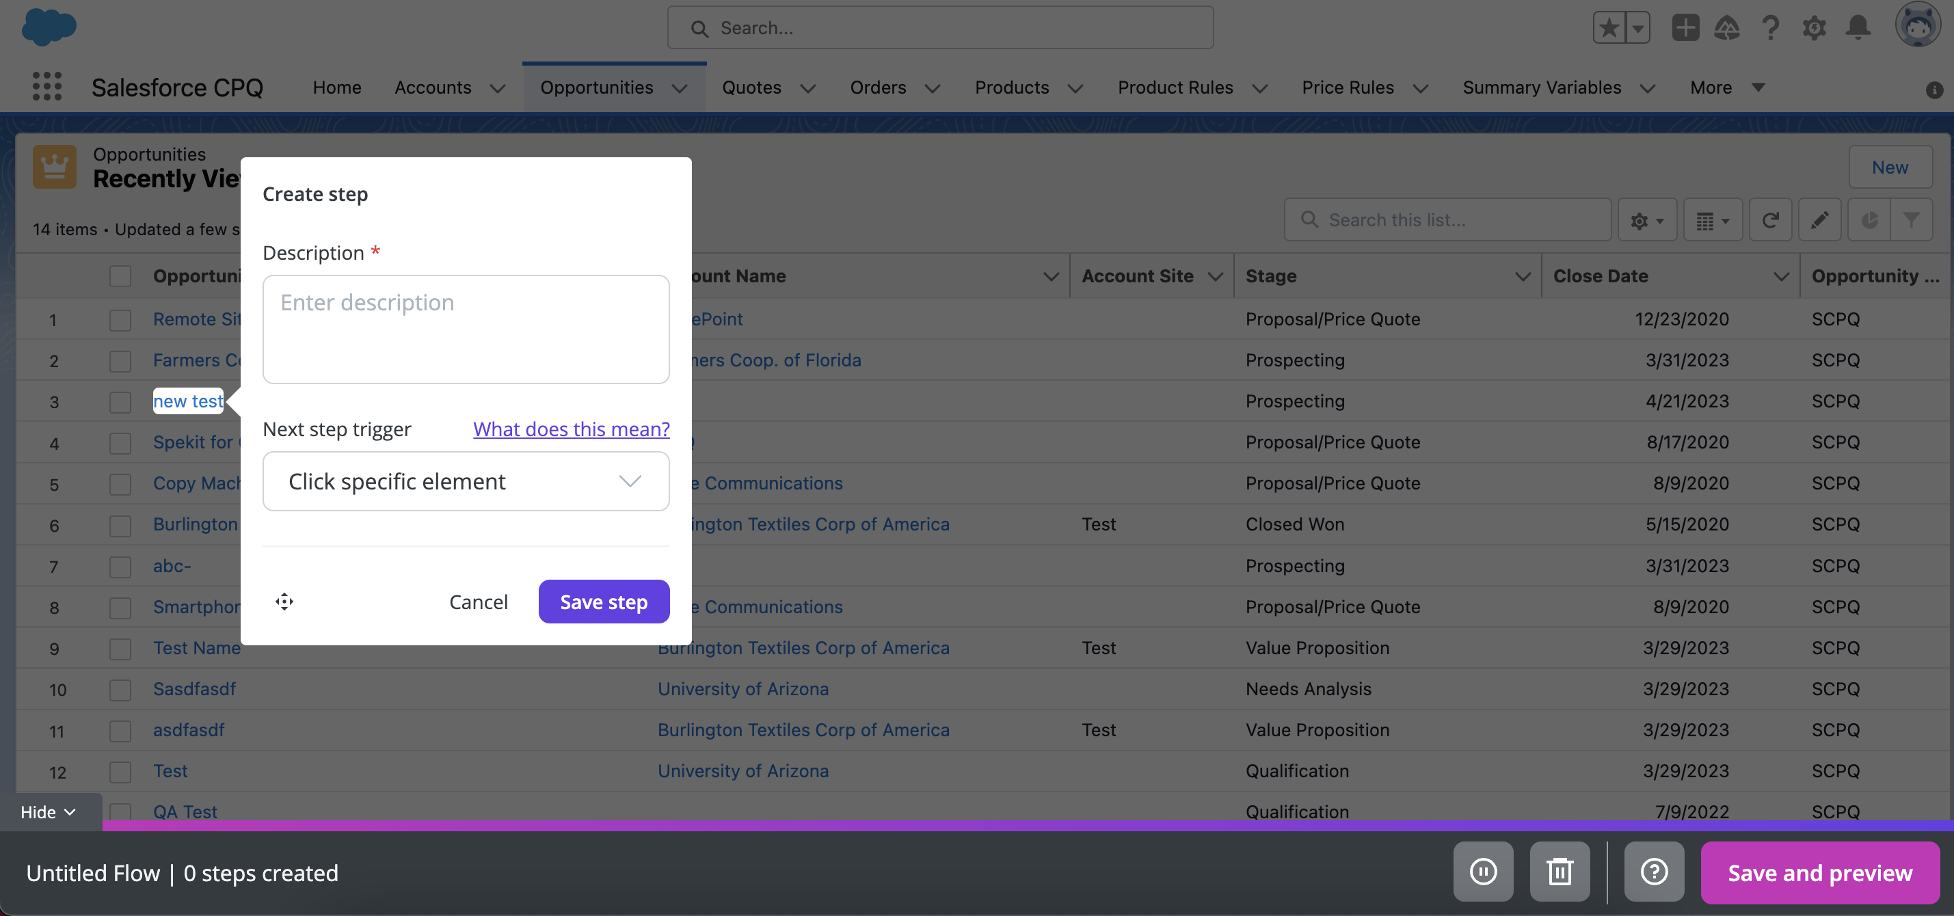1954x916 pixels.
Task: Pause flow recording
Action: click(1483, 872)
